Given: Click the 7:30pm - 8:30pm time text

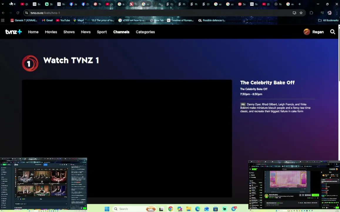Looking at the screenshot, I should coord(251,94).
